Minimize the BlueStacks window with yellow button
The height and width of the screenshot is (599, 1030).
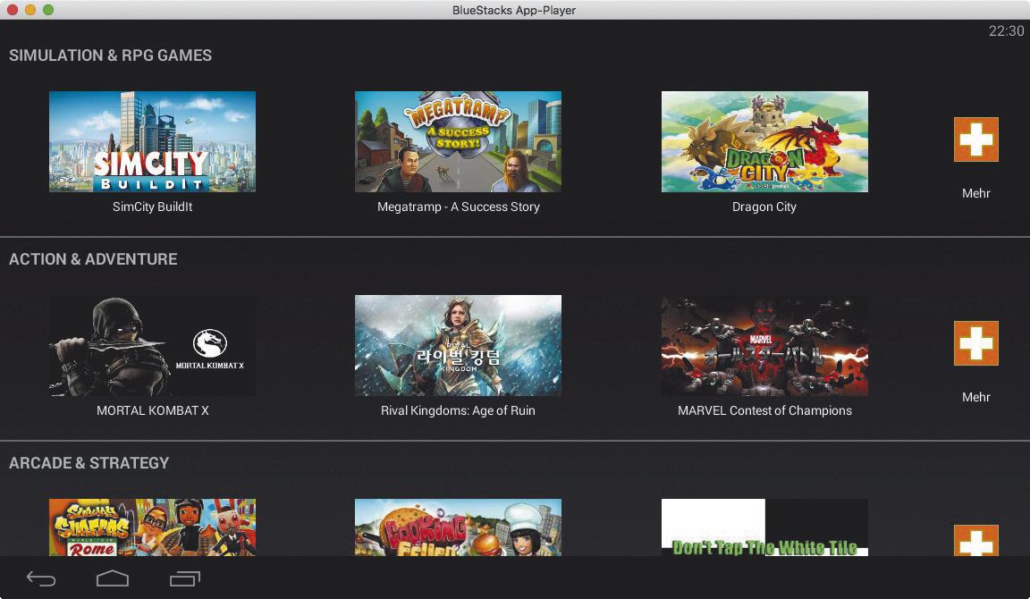30,10
